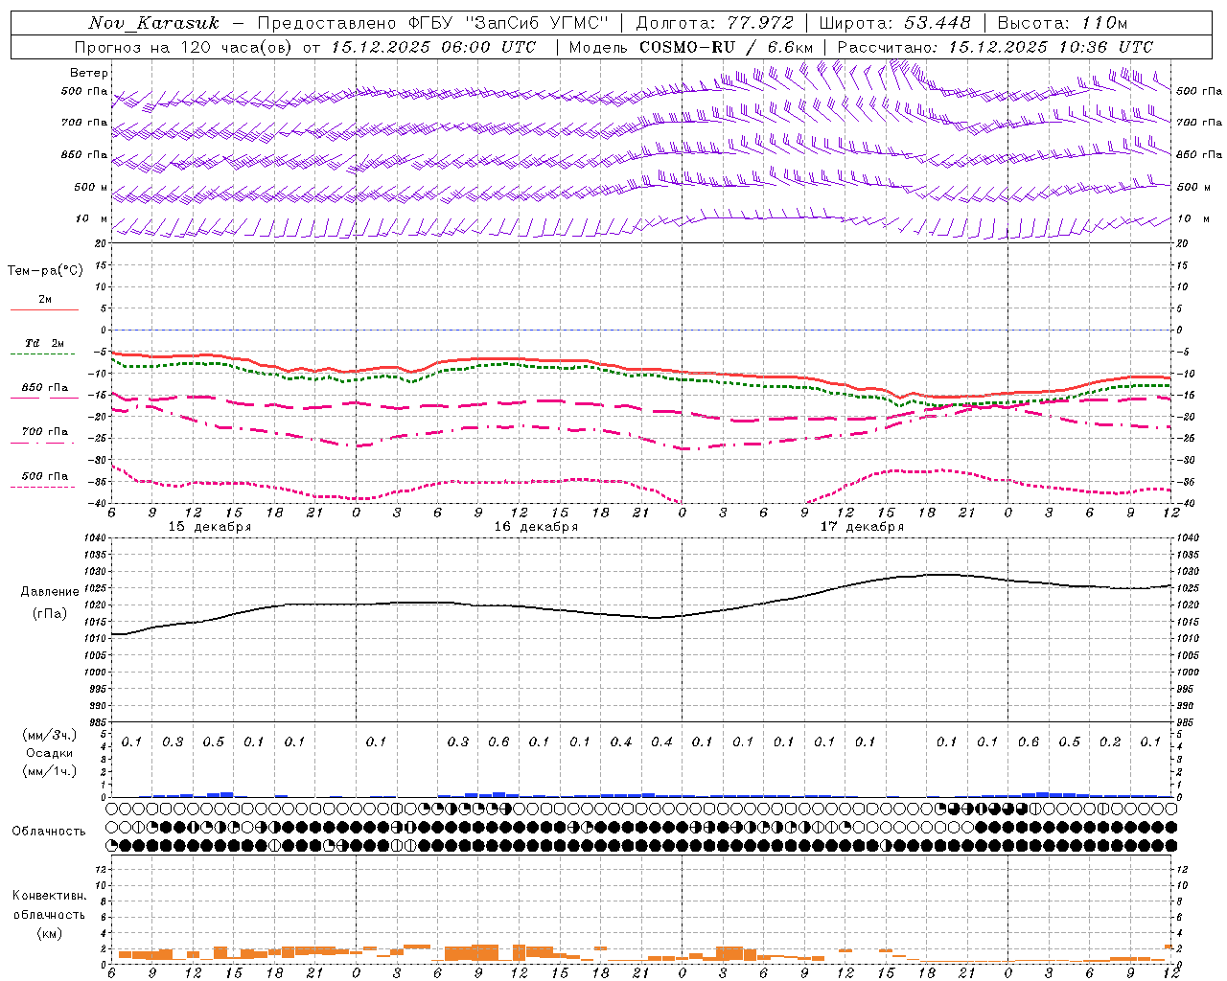Click the '16 декабря' date label
The image size is (1227, 981).
pos(536,527)
